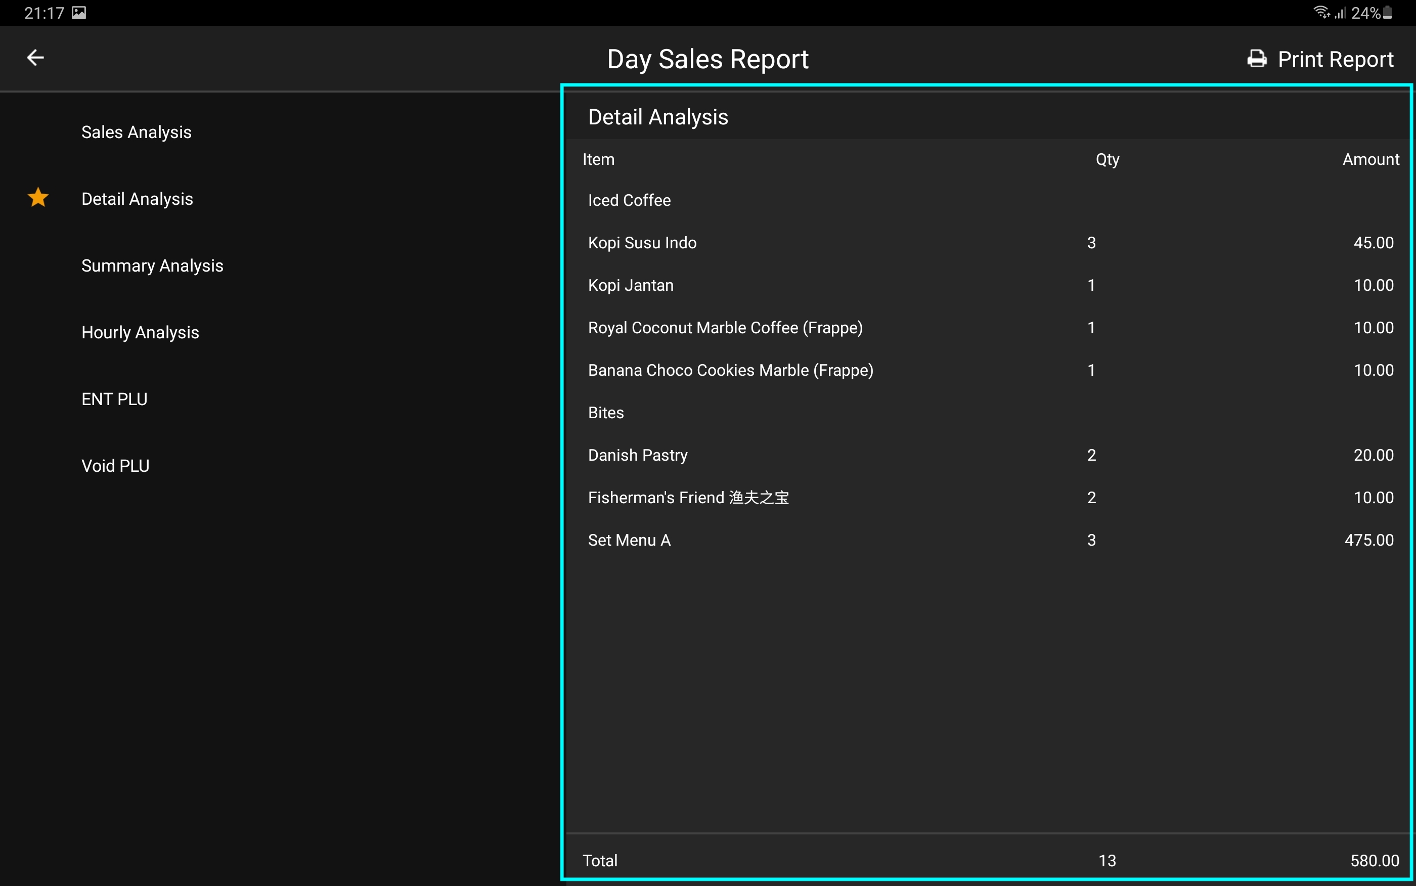Select Detail Analysis menu item
1416x886 pixels.
pyautogui.click(x=137, y=199)
